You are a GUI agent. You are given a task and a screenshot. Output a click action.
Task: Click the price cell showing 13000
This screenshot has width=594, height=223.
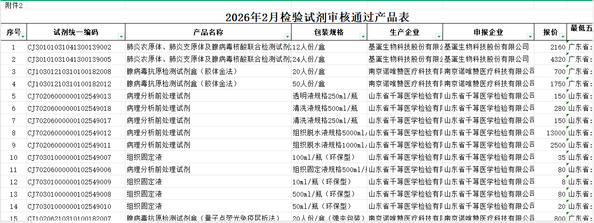550,133
